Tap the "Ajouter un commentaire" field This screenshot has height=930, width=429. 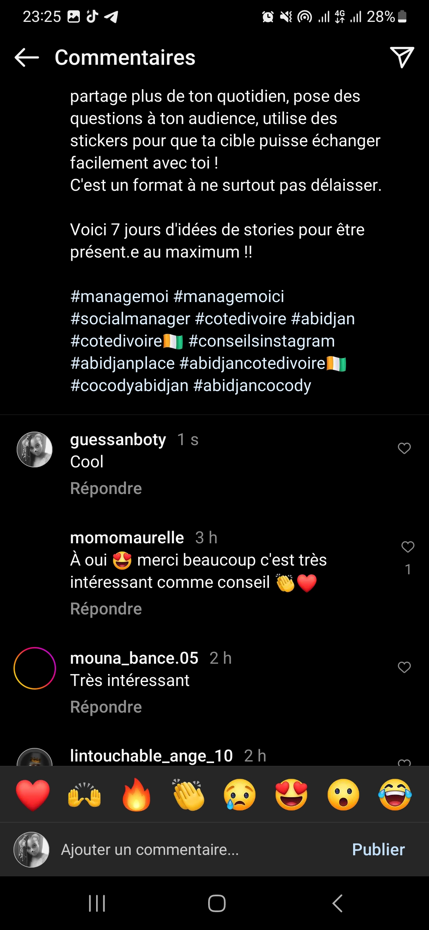pos(191,850)
